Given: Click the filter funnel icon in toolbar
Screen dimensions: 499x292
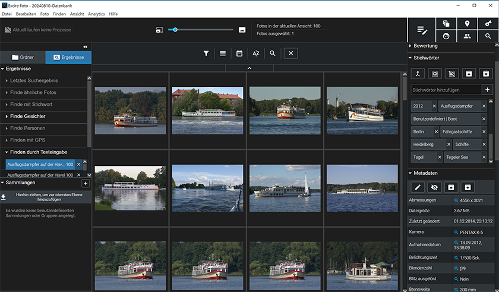Looking at the screenshot, I should tap(206, 54).
